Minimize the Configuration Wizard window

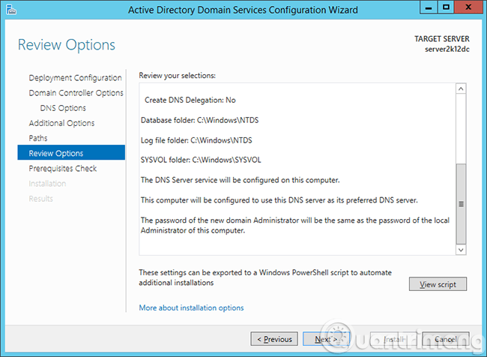427,8
